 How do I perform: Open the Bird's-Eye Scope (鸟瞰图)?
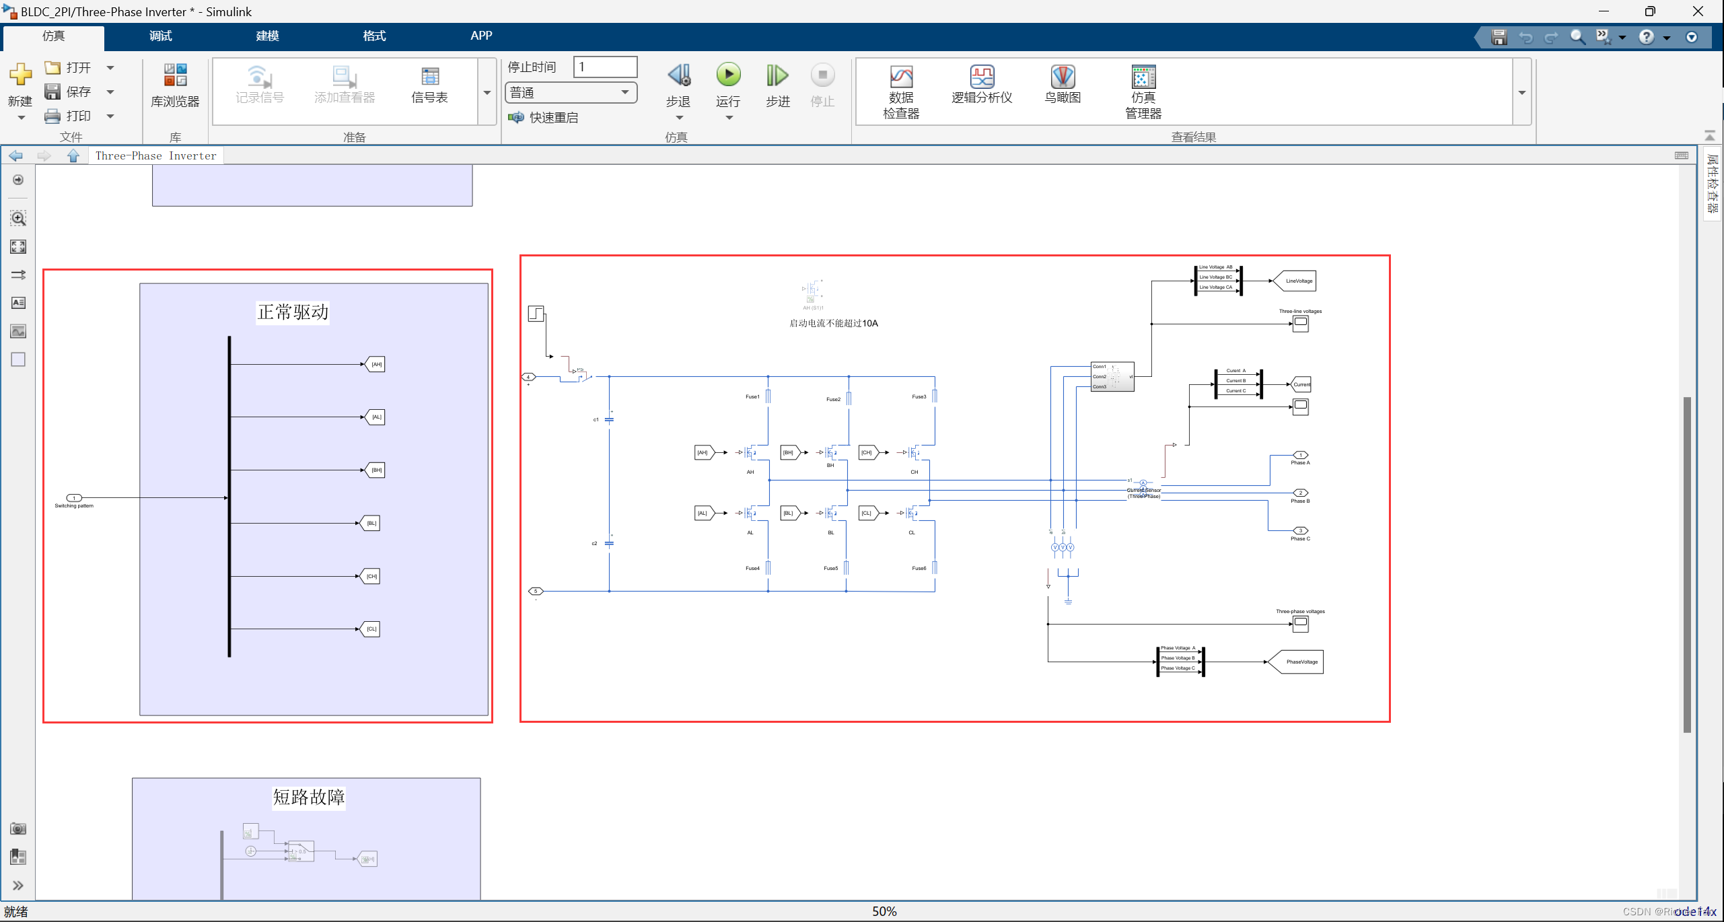(x=1063, y=77)
